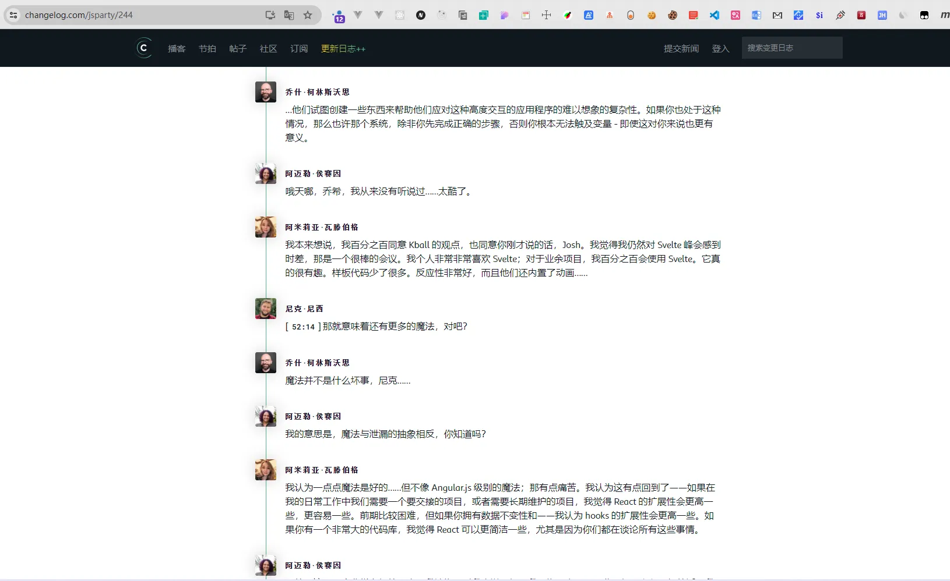This screenshot has width=950, height=581.
Task: Click the Changelog logo in the header
Action: tap(144, 48)
